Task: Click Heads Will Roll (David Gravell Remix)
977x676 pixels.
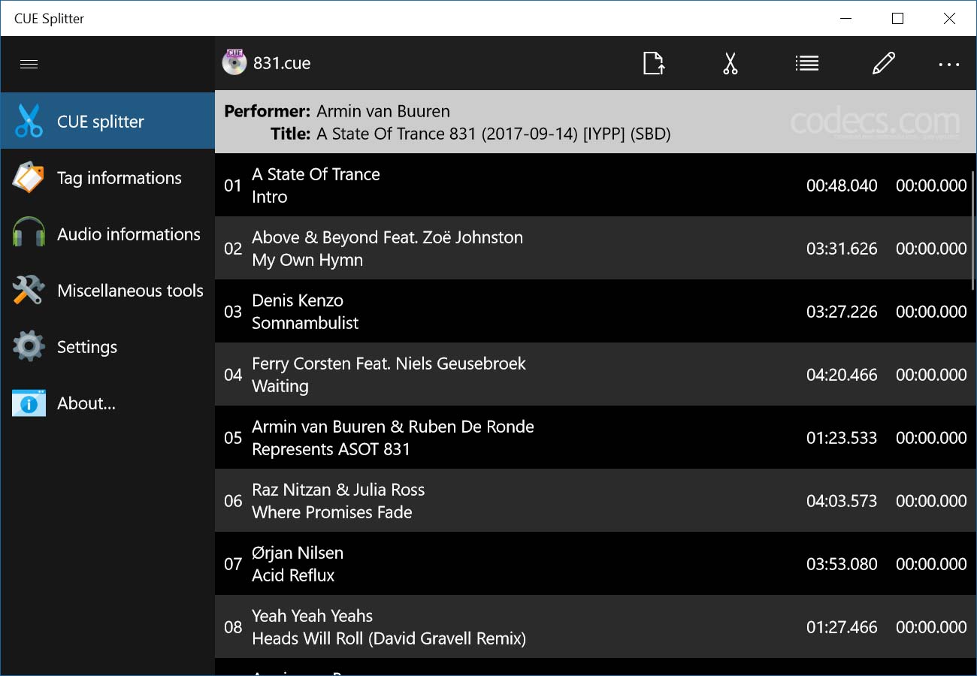Action: coord(389,638)
